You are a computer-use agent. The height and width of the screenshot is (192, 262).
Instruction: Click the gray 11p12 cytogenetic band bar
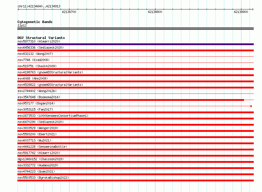point(135,29)
